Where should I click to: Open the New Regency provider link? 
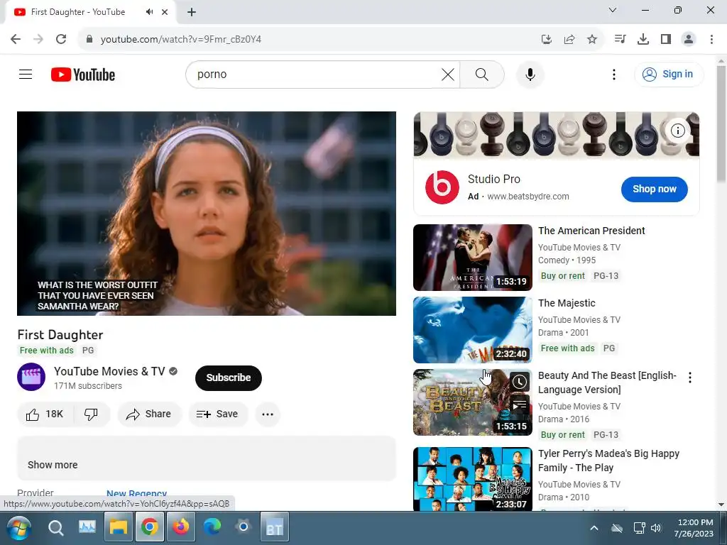[x=137, y=494]
